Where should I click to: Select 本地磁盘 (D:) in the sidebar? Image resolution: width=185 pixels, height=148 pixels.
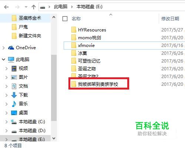tap(32, 131)
